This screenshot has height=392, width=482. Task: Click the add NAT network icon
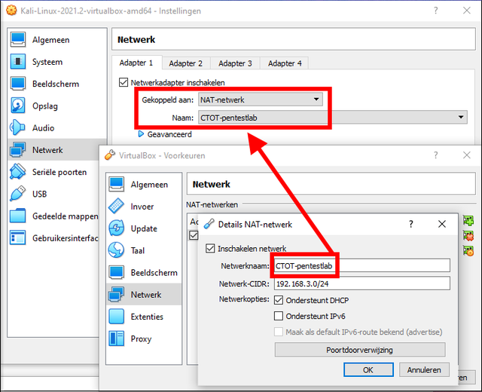tap(468, 220)
